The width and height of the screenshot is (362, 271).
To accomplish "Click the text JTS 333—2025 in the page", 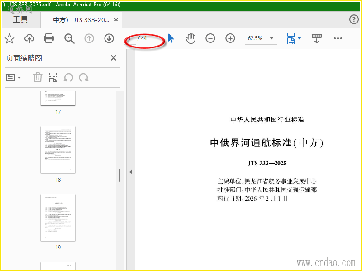I will pos(267,163).
